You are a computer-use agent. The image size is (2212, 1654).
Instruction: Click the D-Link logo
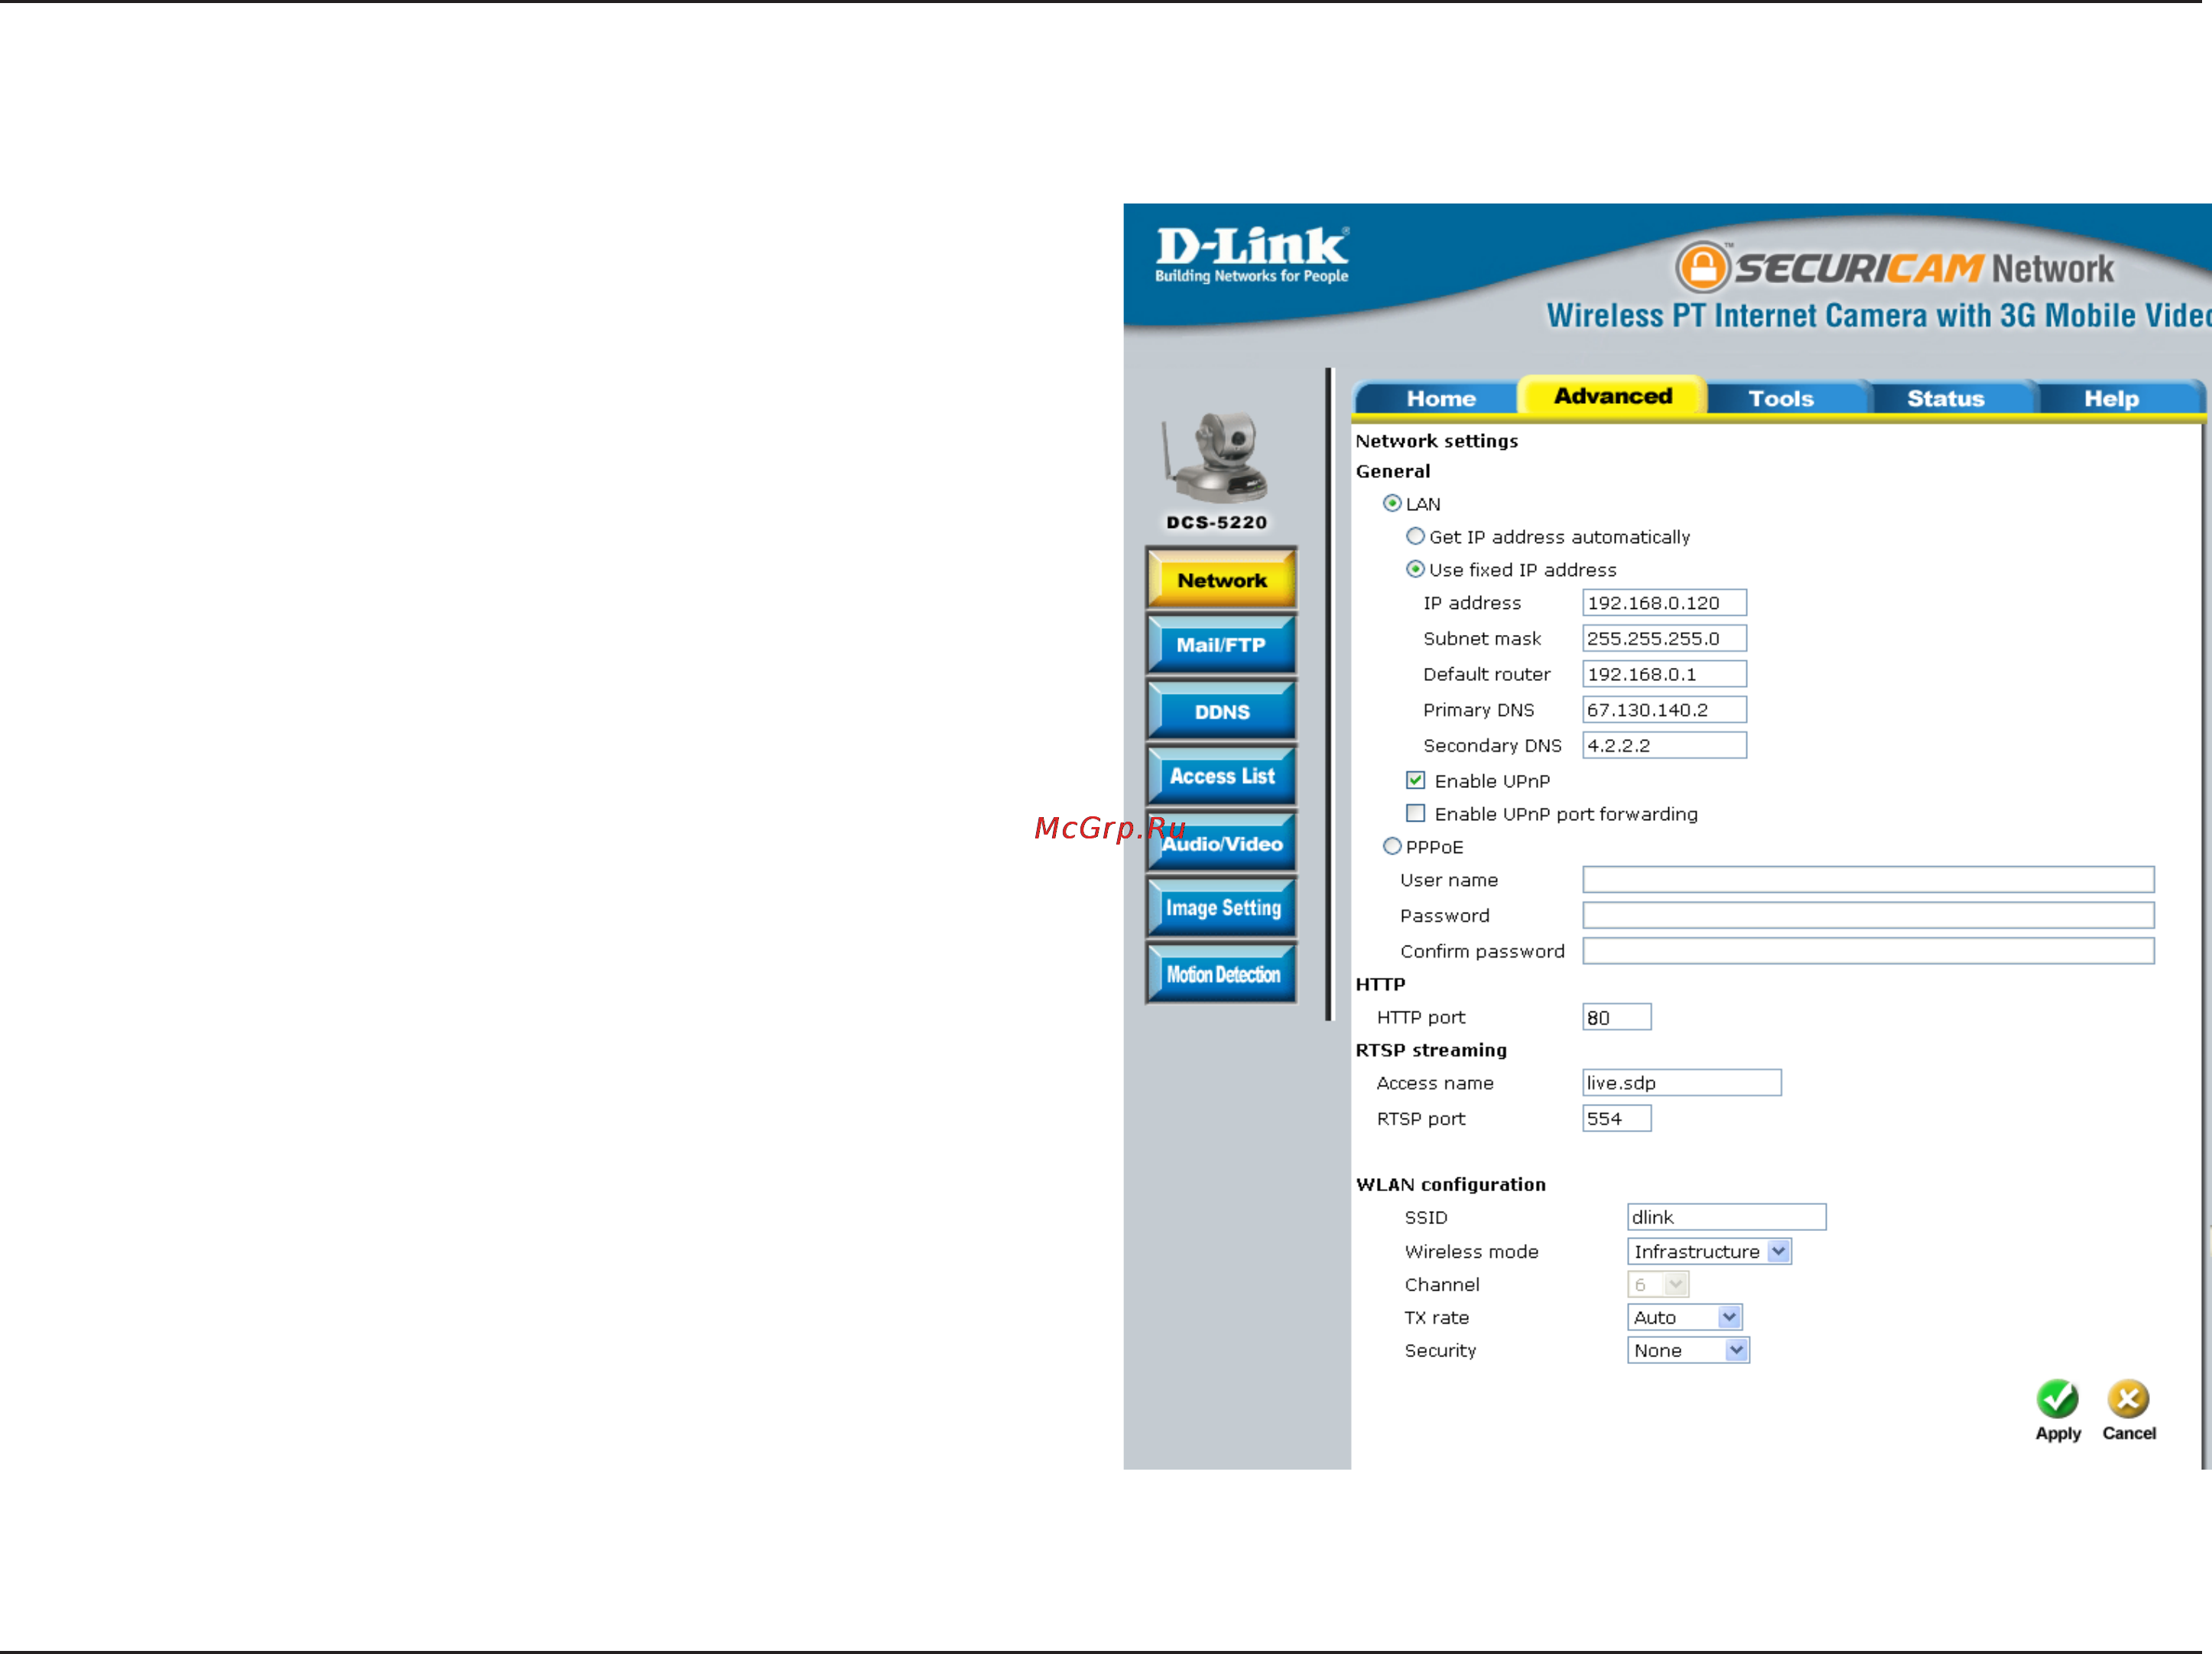click(1251, 256)
